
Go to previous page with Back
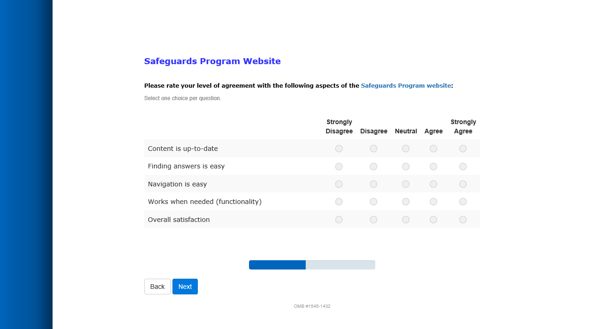(157, 287)
